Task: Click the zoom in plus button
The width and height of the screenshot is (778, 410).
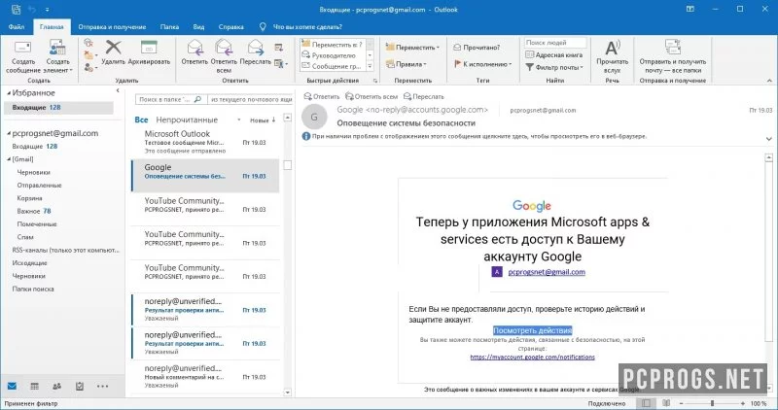Action: click(x=743, y=403)
